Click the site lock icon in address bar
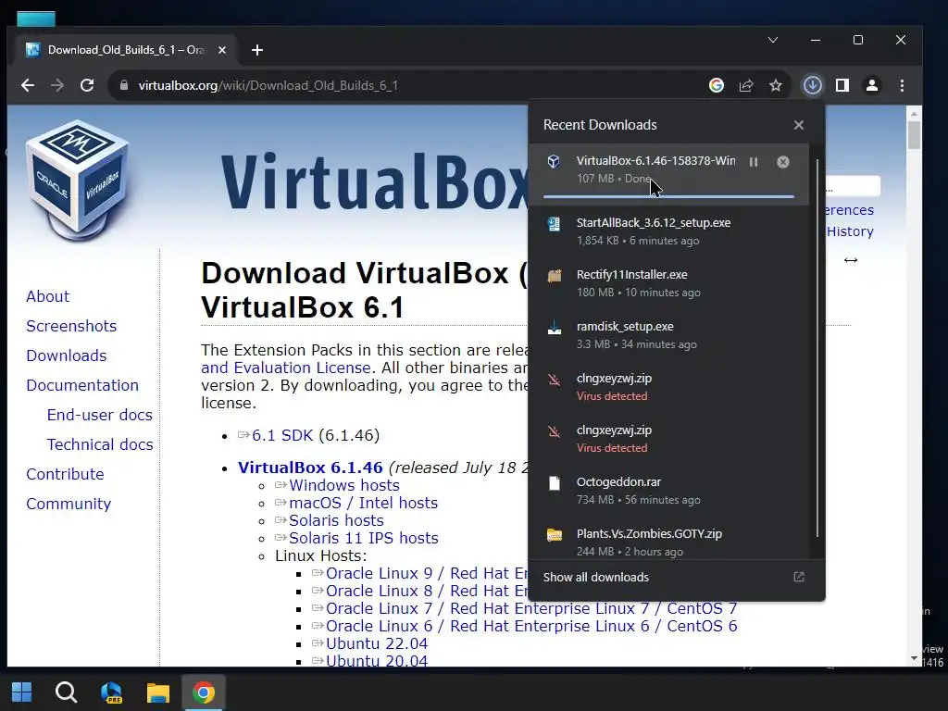This screenshot has width=948, height=711. click(124, 85)
